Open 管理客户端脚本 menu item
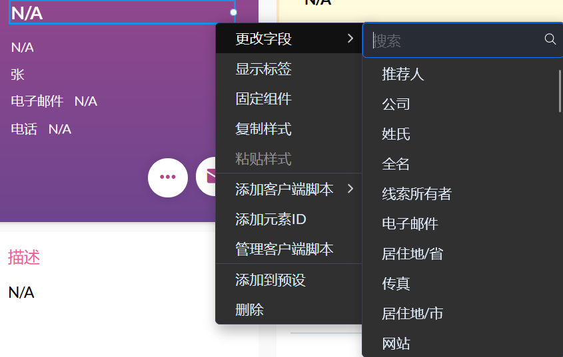 pyautogui.click(x=284, y=249)
